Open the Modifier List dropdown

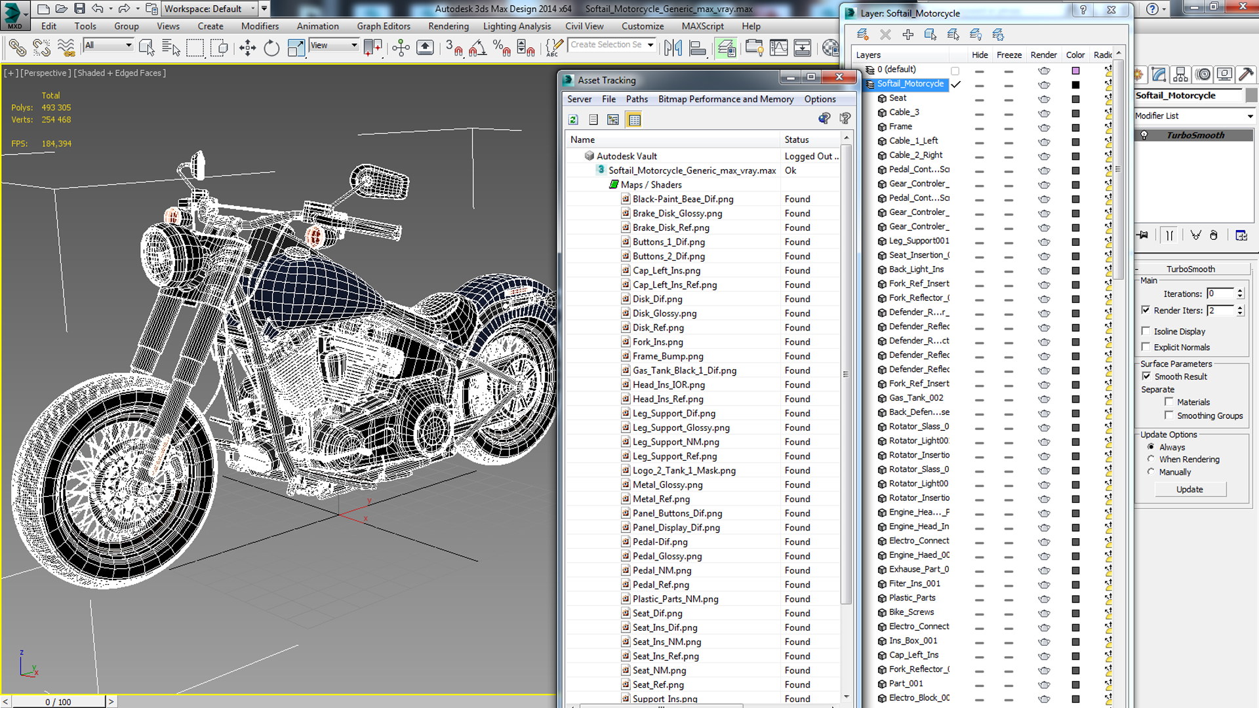click(1194, 116)
